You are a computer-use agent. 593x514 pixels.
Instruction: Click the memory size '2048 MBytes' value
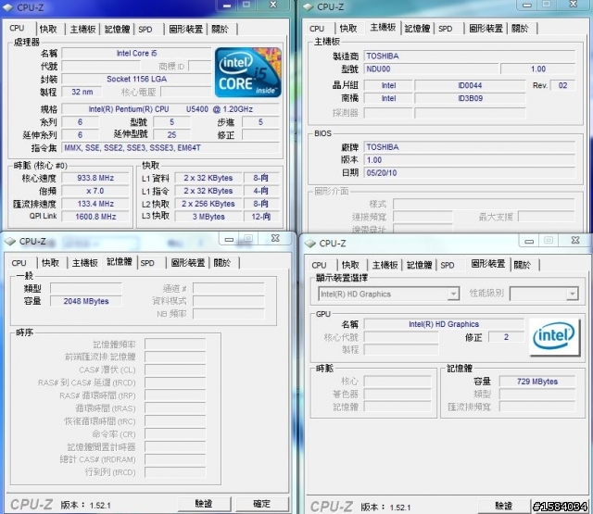pyautogui.click(x=86, y=301)
